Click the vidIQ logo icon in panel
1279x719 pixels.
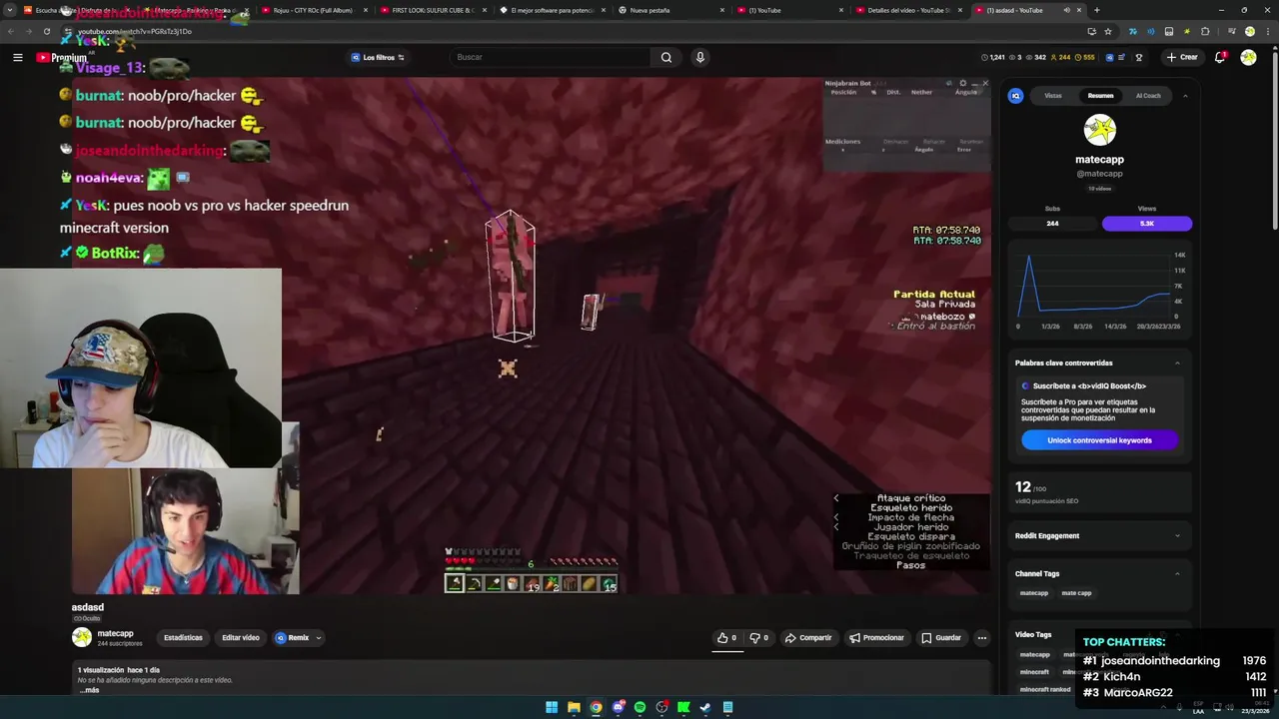(x=1016, y=96)
